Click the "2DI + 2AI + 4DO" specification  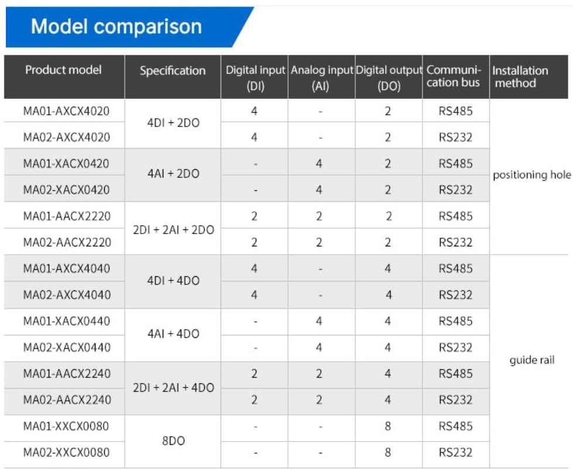pyautogui.click(x=173, y=387)
